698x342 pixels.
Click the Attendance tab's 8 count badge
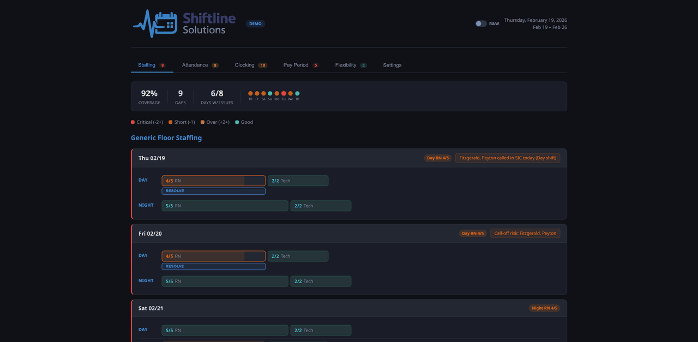coord(215,65)
